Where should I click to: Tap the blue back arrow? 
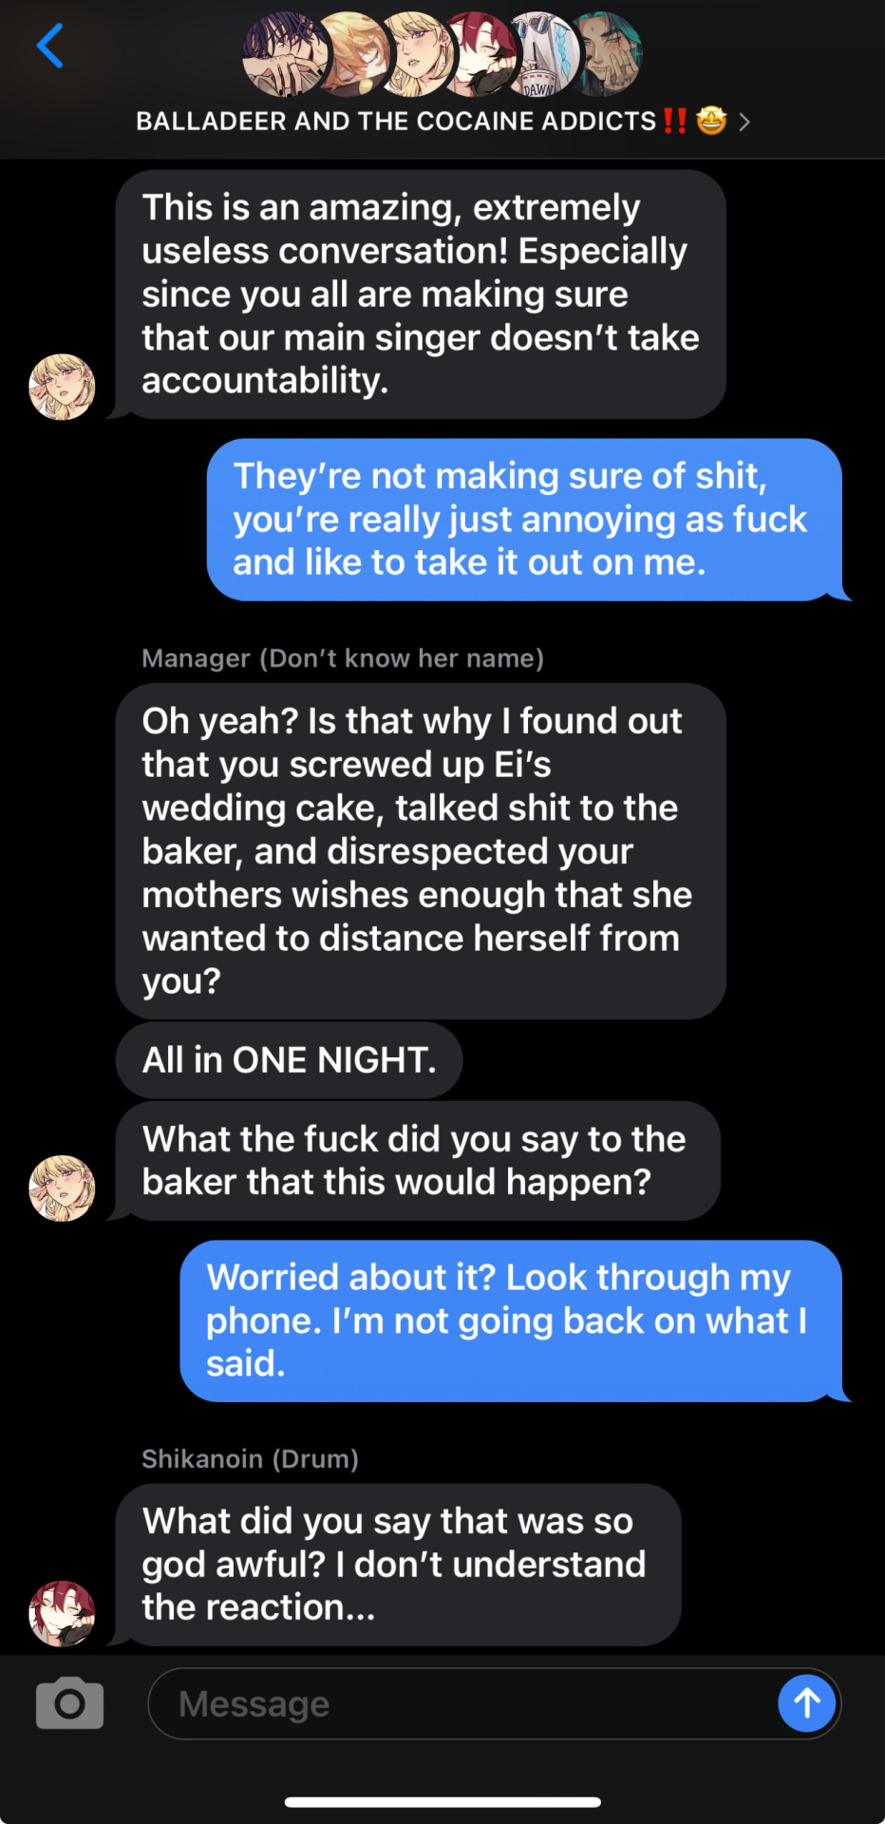pos(49,46)
